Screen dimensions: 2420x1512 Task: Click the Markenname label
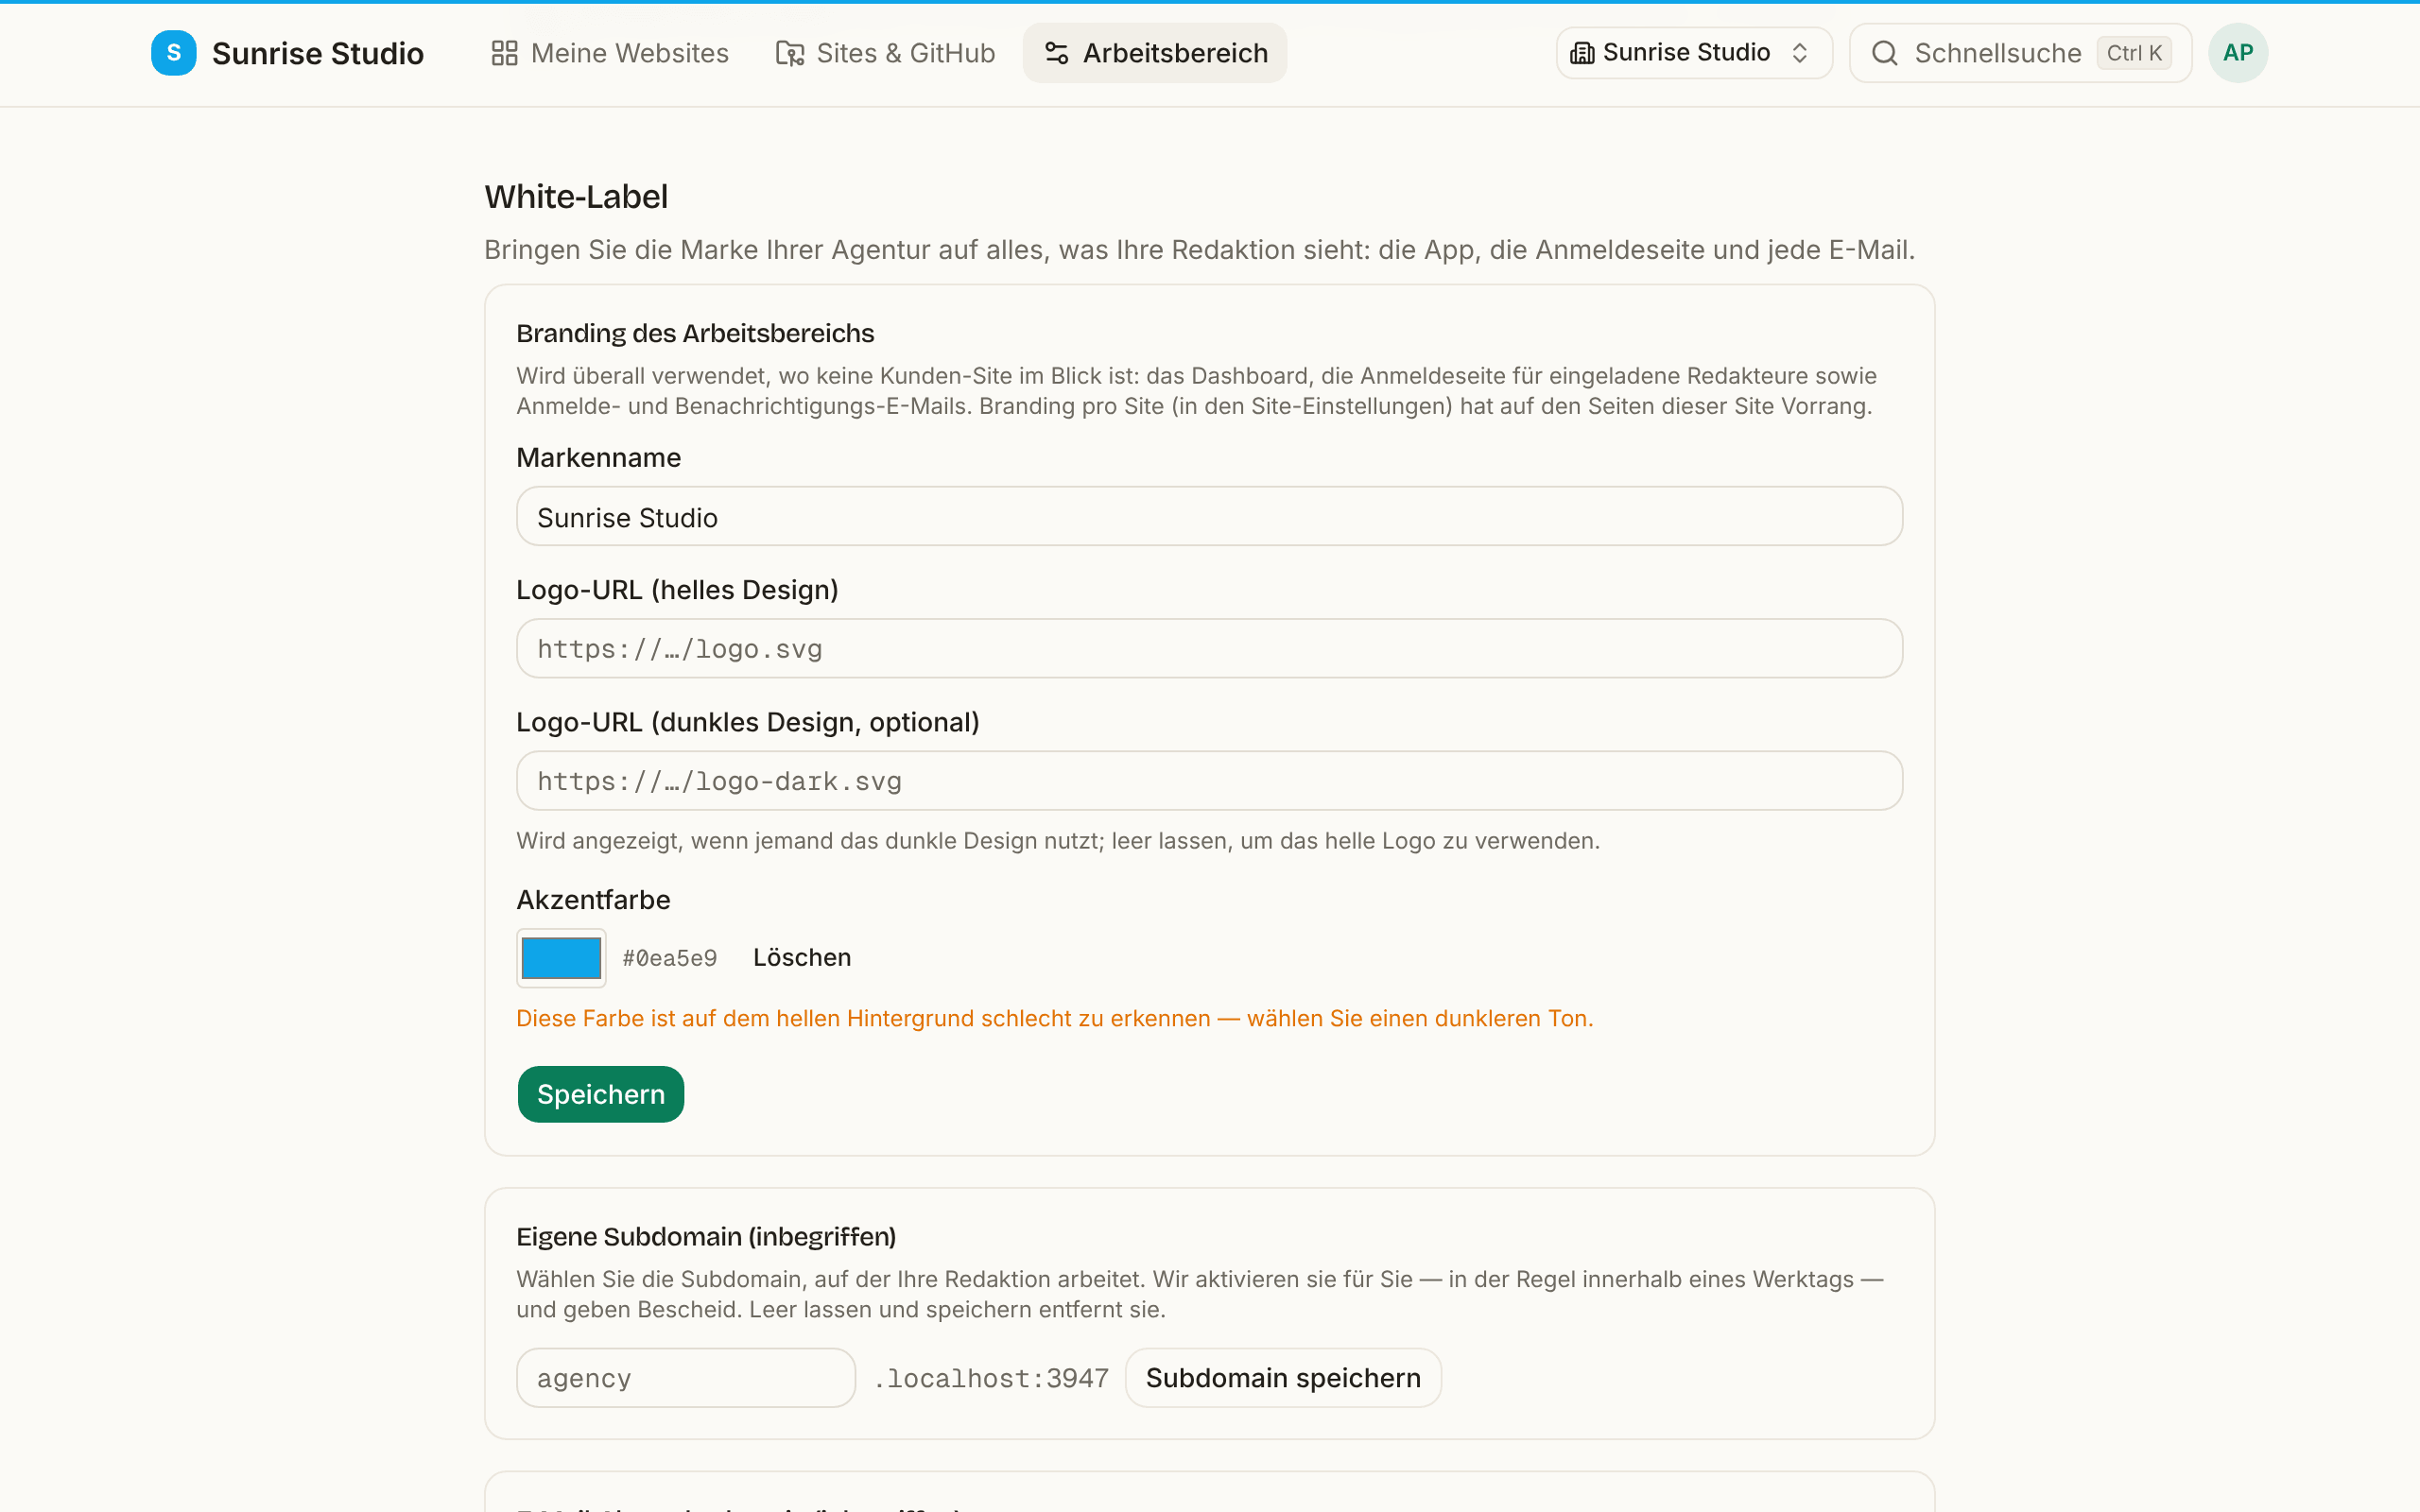(598, 458)
